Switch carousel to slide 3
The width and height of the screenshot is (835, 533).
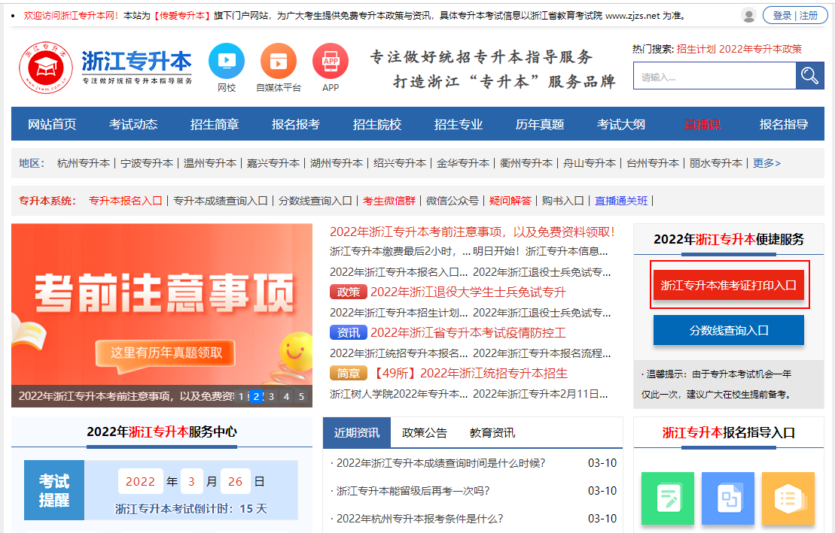271,396
